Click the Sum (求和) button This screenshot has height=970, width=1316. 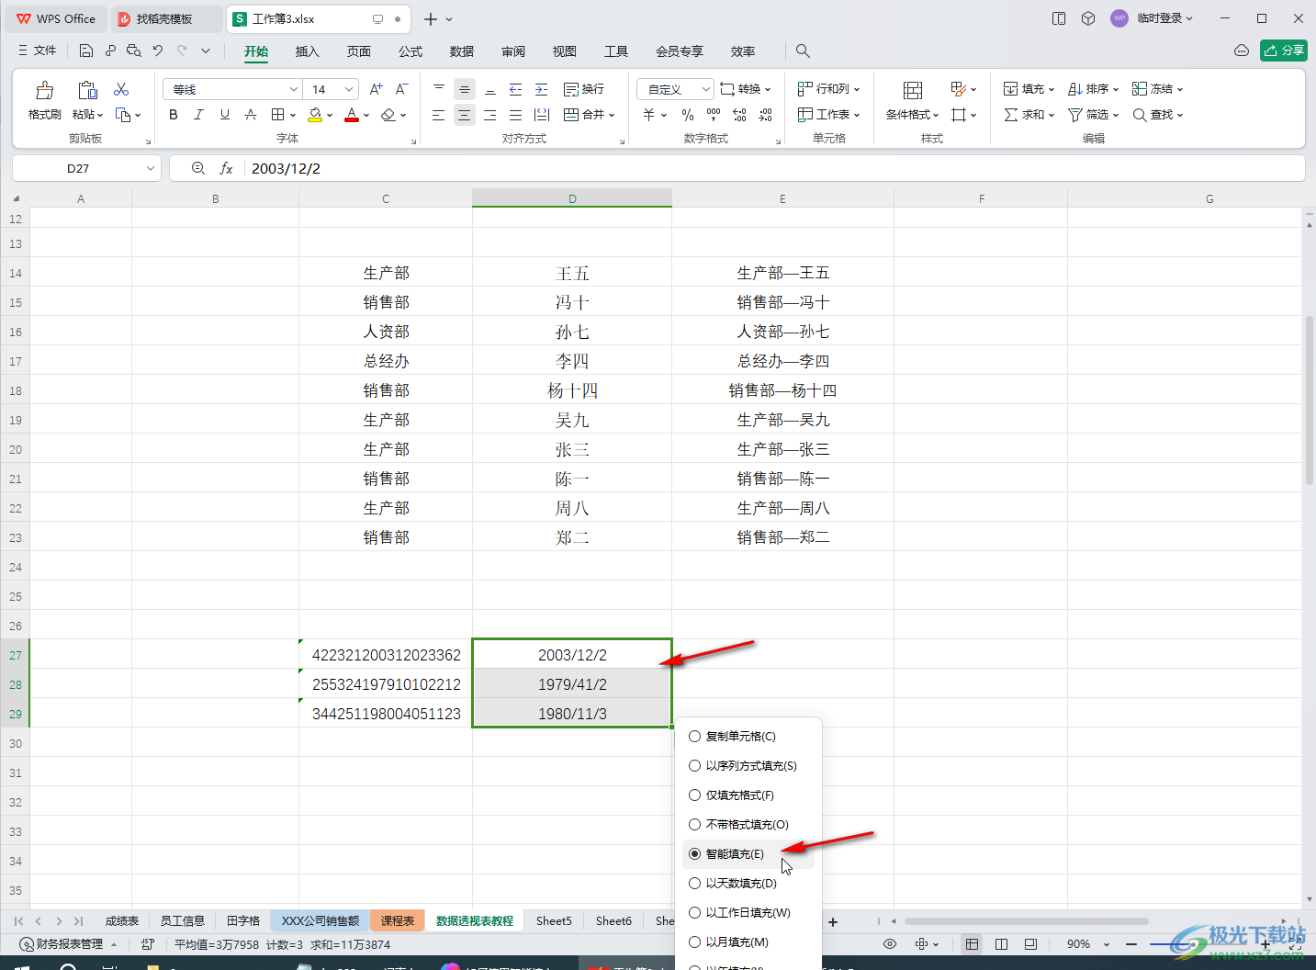tap(1029, 115)
